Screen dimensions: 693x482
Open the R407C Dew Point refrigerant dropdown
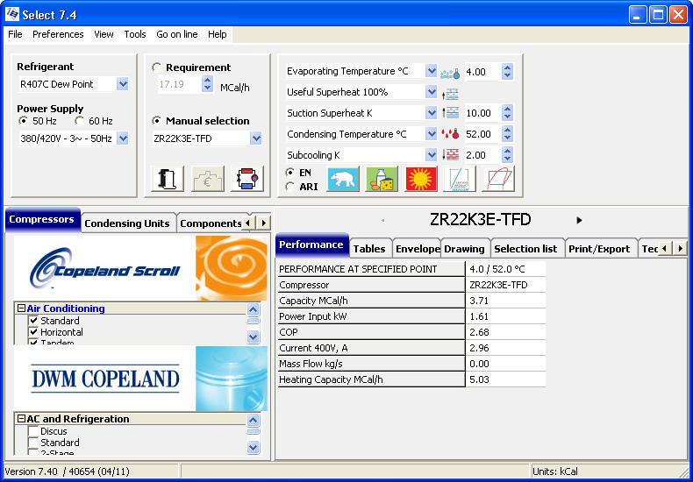pos(123,84)
